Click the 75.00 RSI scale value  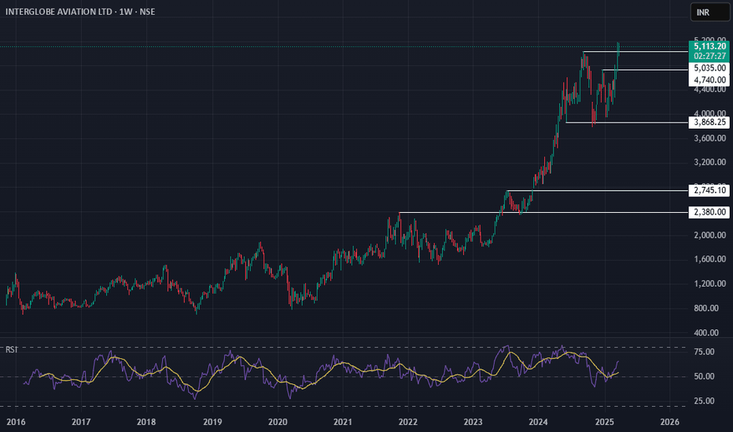click(704, 352)
